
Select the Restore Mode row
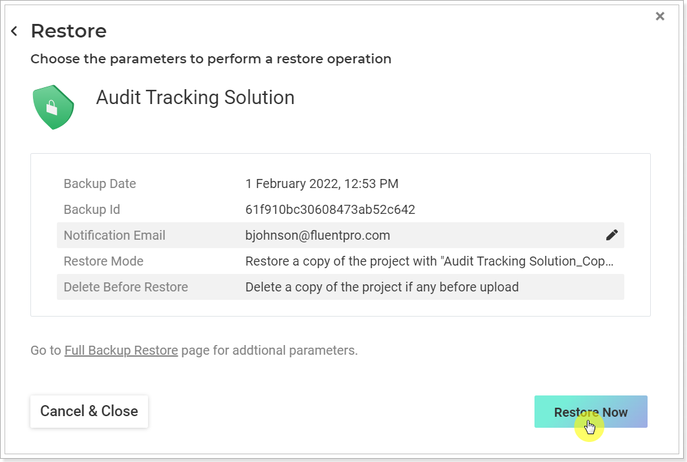click(341, 261)
